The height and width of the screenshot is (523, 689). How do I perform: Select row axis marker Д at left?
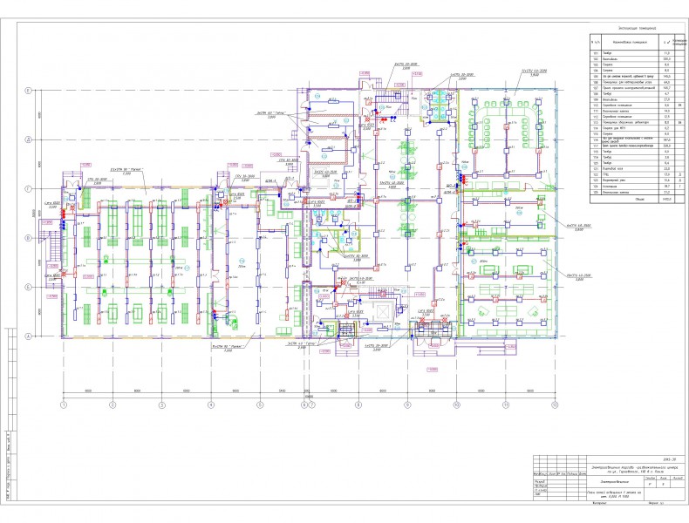coord(30,139)
